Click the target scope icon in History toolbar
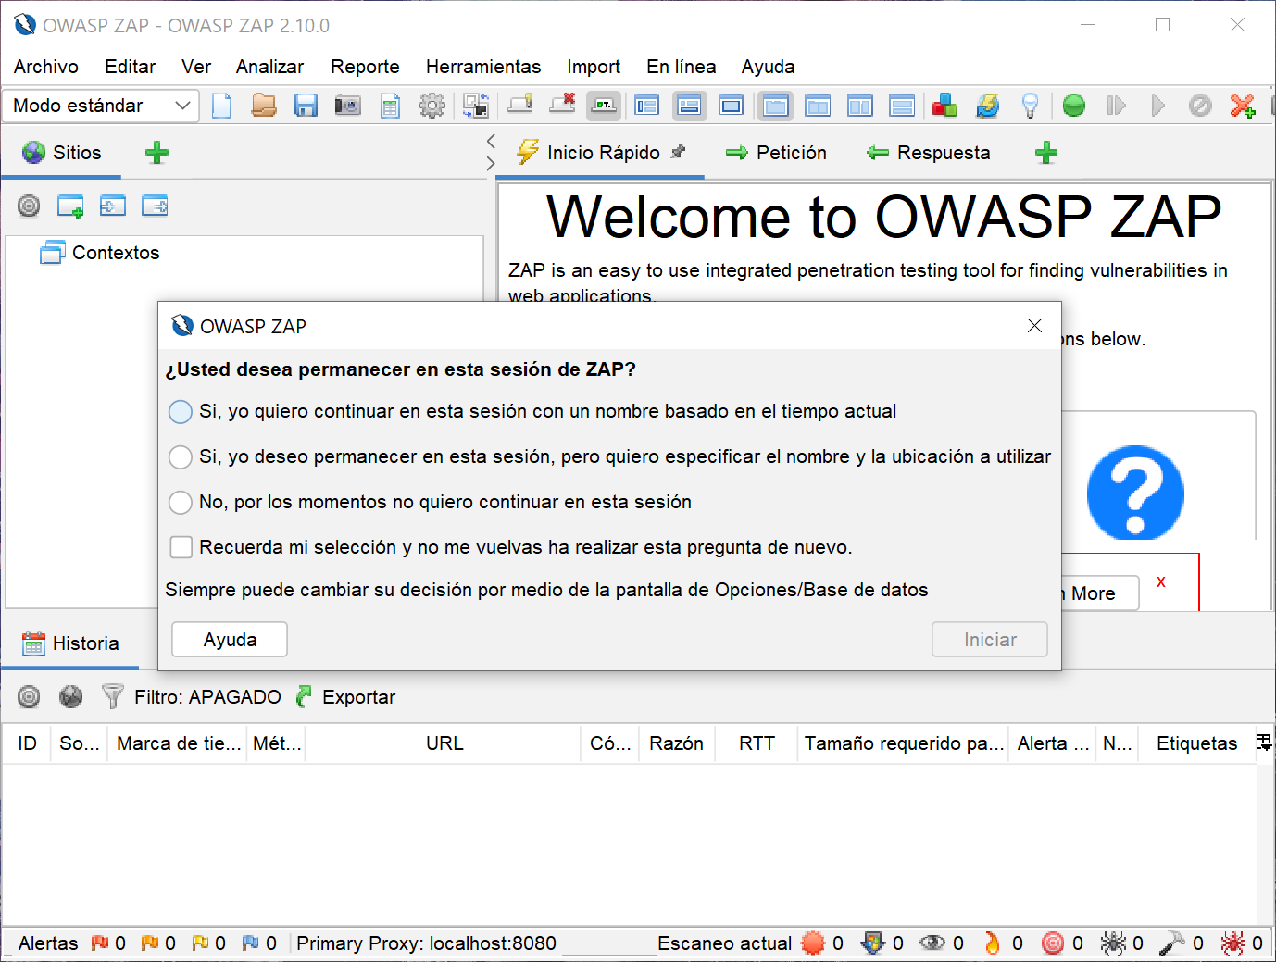1276x962 pixels. tap(29, 696)
